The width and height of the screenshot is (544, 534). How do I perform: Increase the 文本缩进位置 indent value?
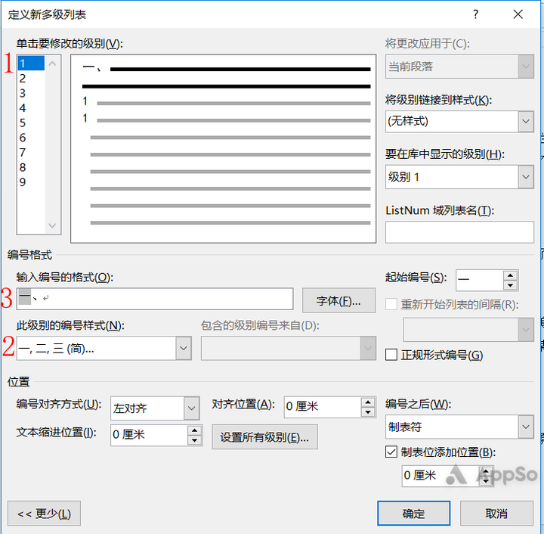(x=194, y=430)
